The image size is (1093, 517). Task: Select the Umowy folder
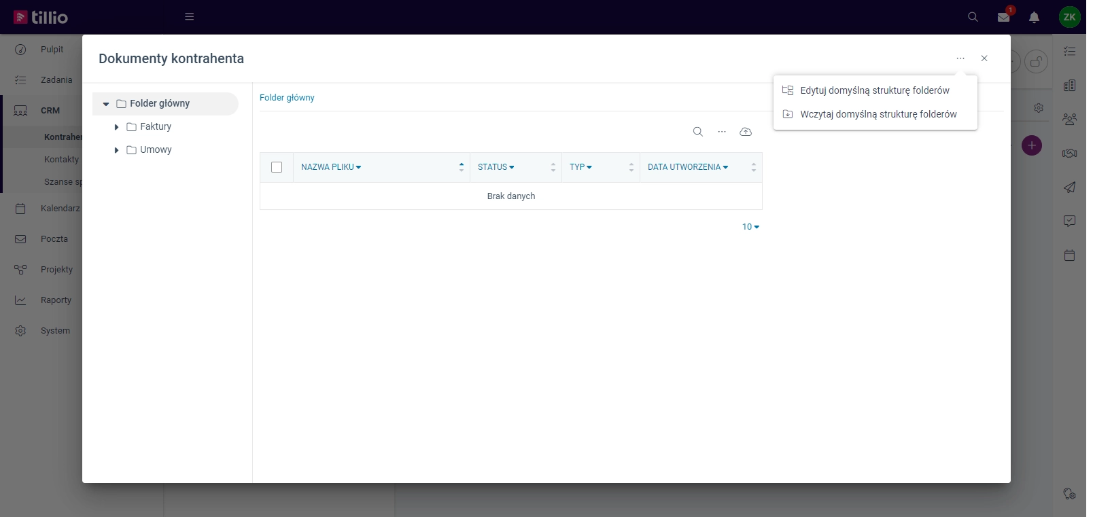click(156, 150)
